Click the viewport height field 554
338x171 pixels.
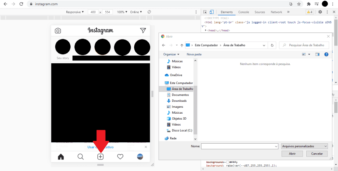pos(108,12)
